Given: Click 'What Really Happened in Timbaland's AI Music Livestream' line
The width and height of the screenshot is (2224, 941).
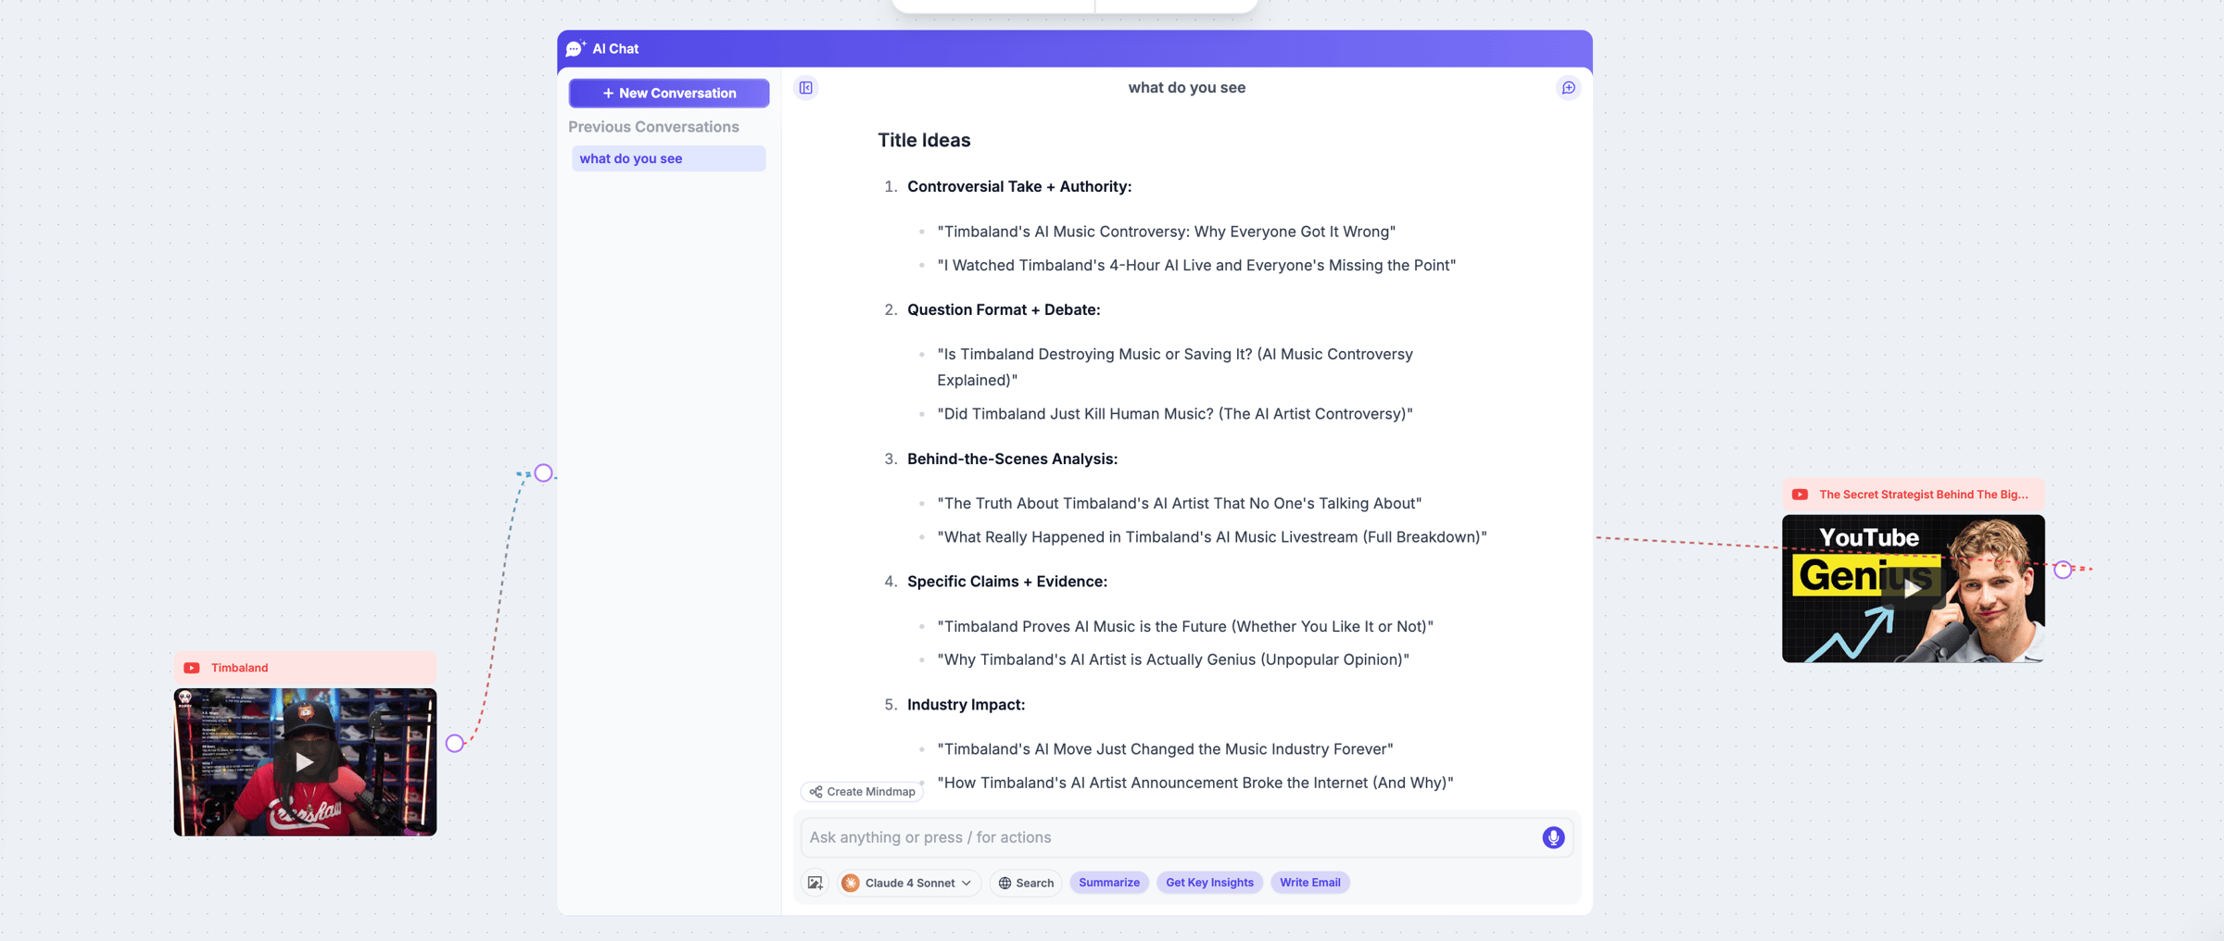Looking at the screenshot, I should [x=1212, y=537].
